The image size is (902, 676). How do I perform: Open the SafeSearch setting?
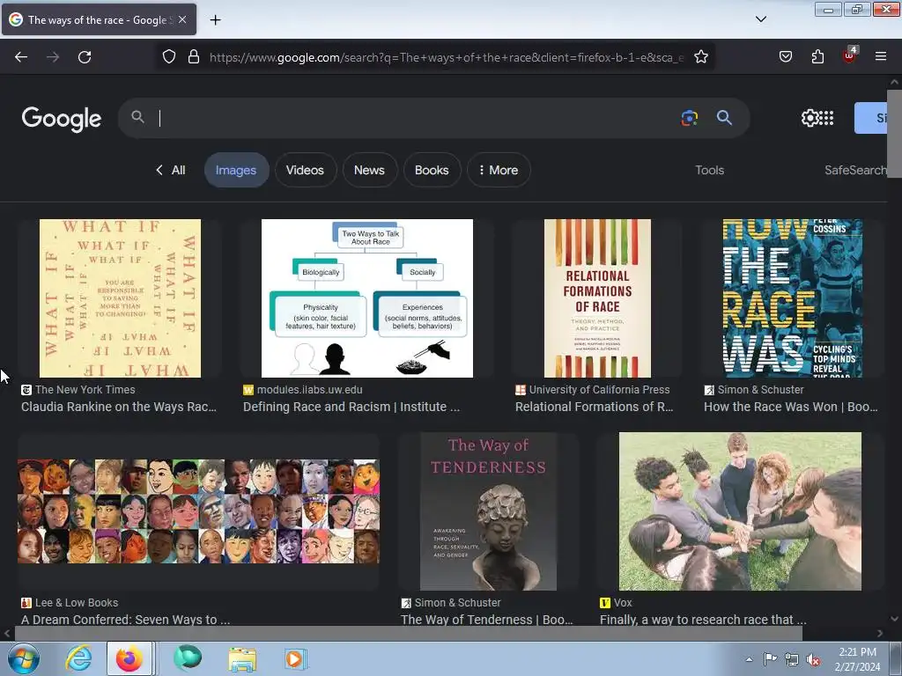[x=855, y=170]
